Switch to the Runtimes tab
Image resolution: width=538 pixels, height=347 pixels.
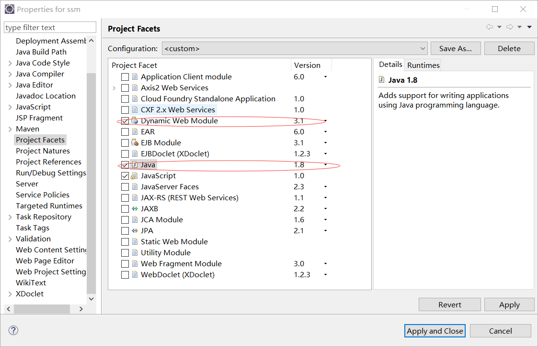click(x=422, y=65)
